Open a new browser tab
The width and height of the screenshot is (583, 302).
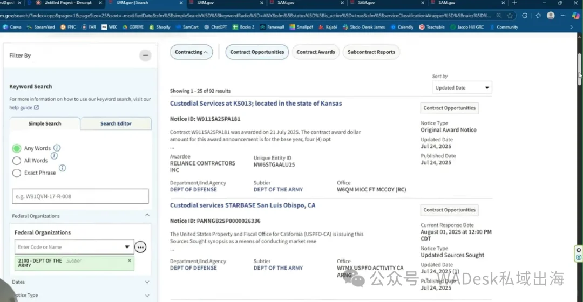(514, 3)
